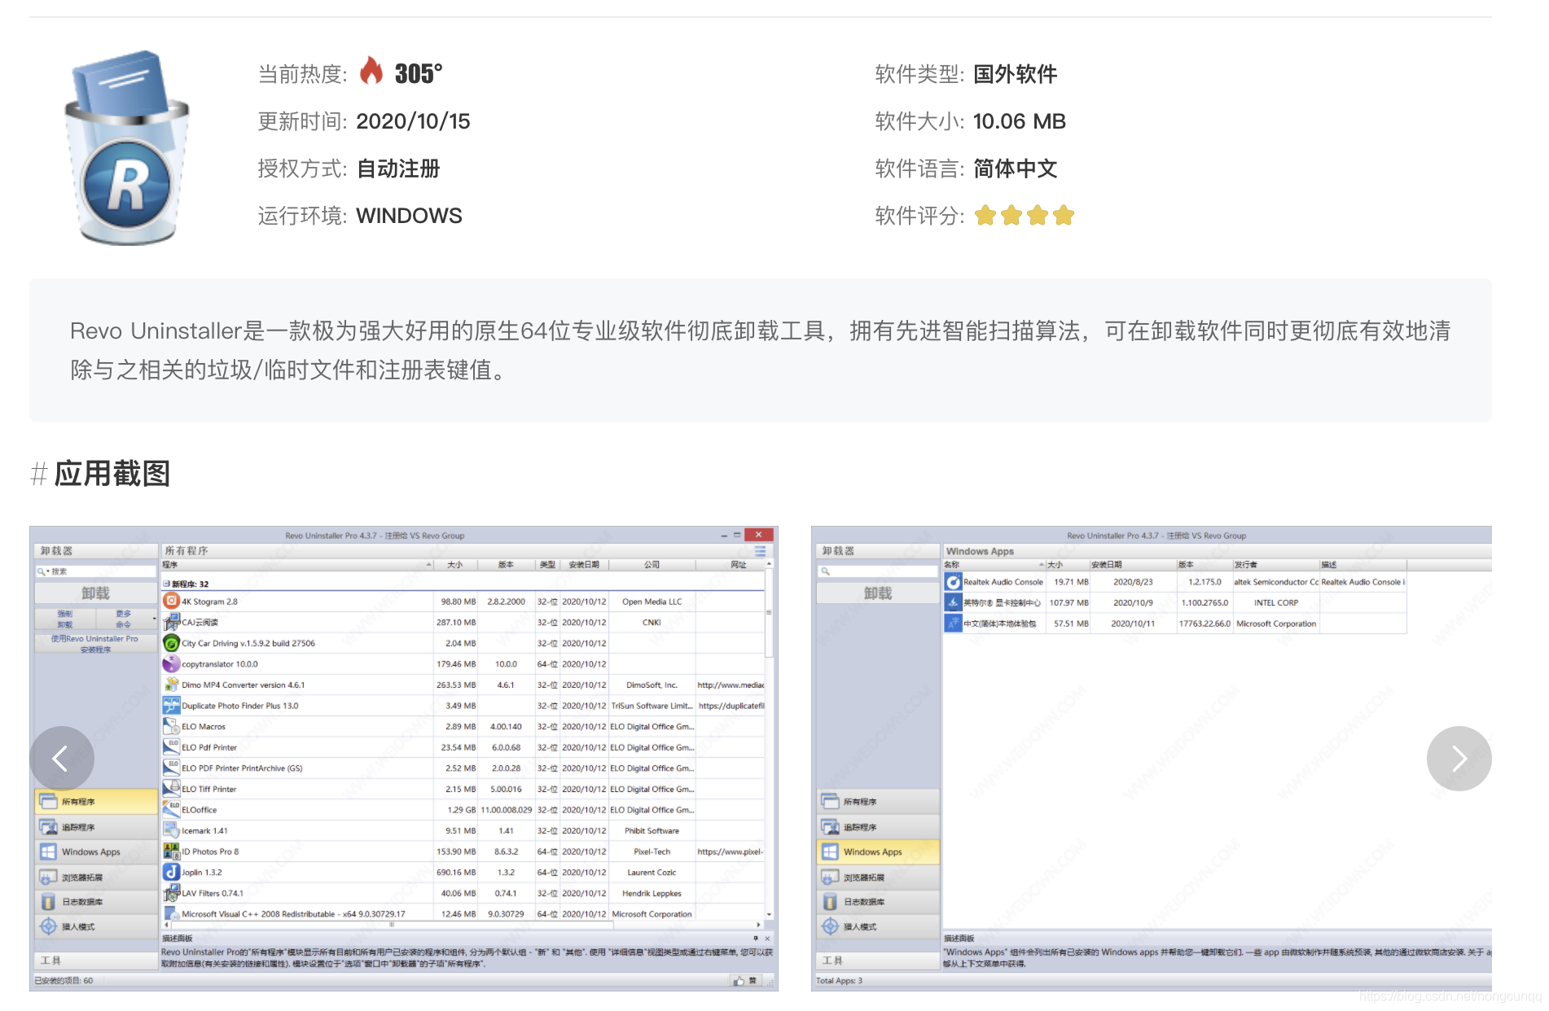Click the 中文(简体)本地体验包 app icon
1549x1011 pixels.
[x=953, y=624]
